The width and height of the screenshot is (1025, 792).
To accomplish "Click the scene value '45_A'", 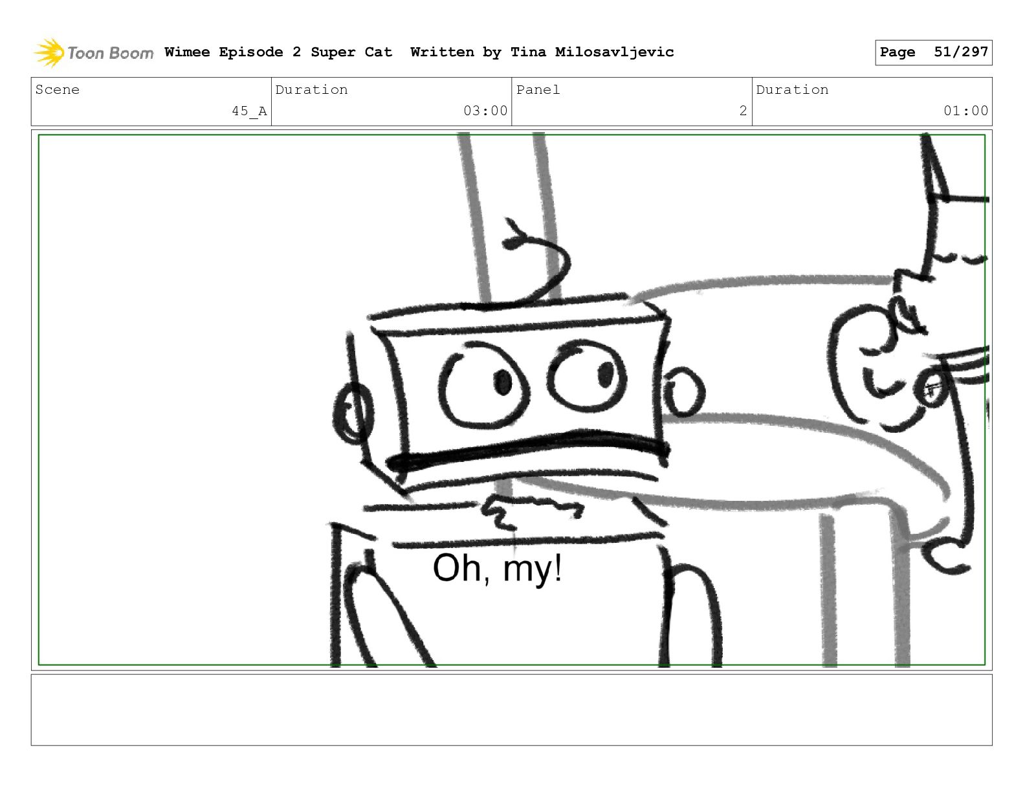I will coord(249,111).
